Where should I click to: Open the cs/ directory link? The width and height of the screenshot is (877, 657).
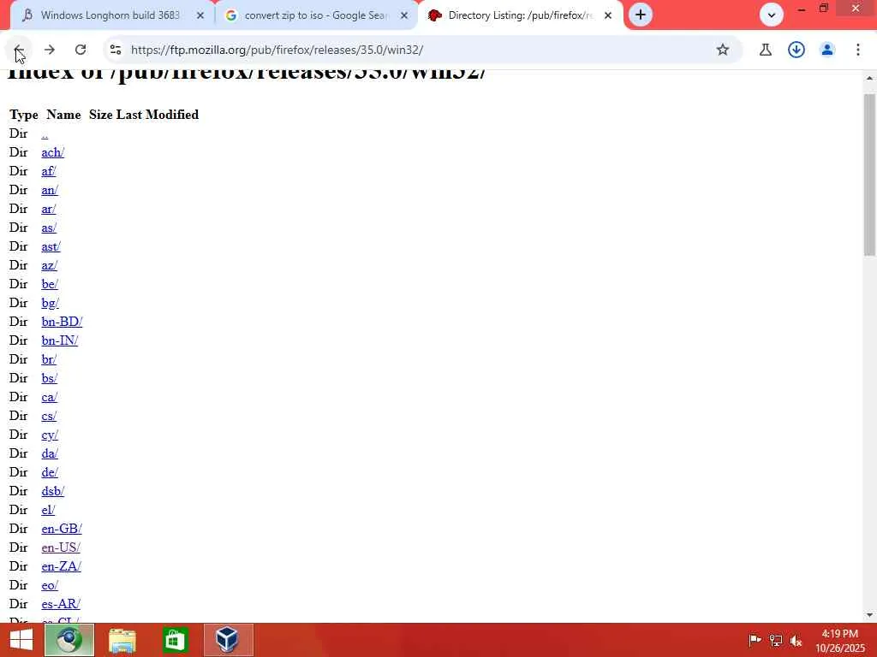tap(49, 417)
